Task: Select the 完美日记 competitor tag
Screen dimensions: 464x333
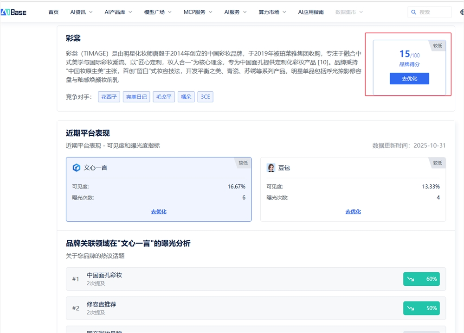Action: pos(136,97)
